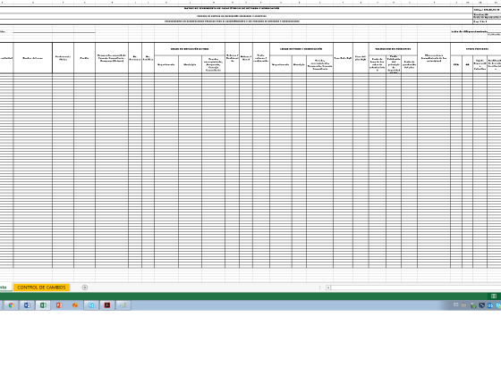The height and width of the screenshot is (375, 501).
Task: Click the Outlook icon in the system tray
Action: click(x=490, y=305)
